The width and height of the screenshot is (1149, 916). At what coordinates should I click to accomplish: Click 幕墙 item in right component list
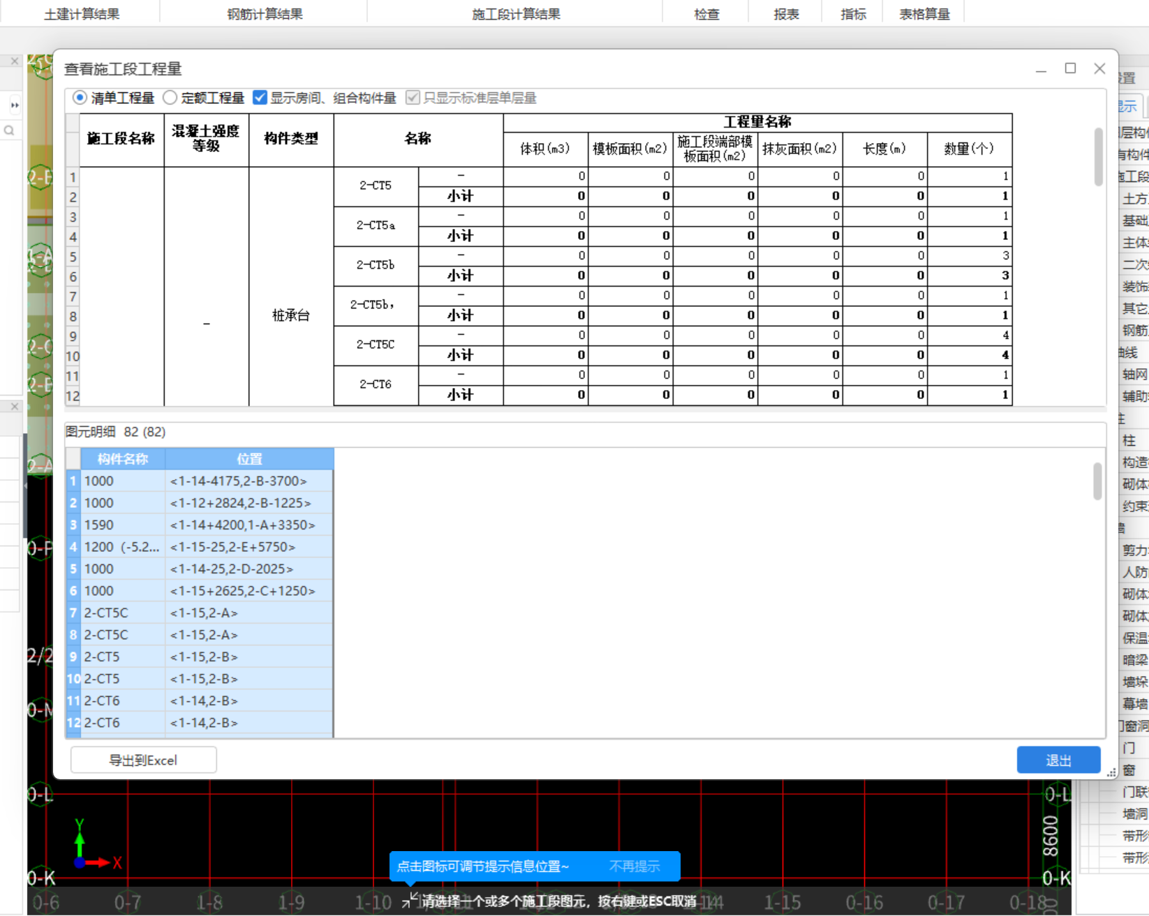click(1134, 704)
